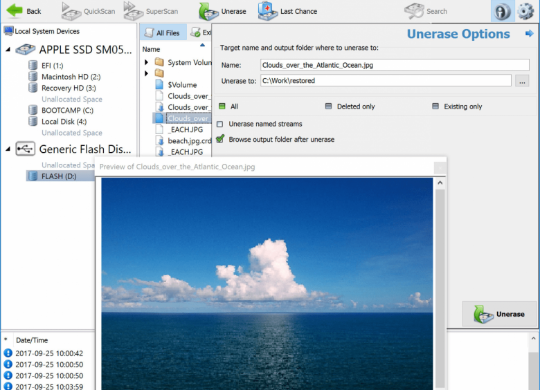Collapse the APPLE SSD device tree
Viewport: 540px width, 390px height.
pyautogui.click(x=8, y=49)
